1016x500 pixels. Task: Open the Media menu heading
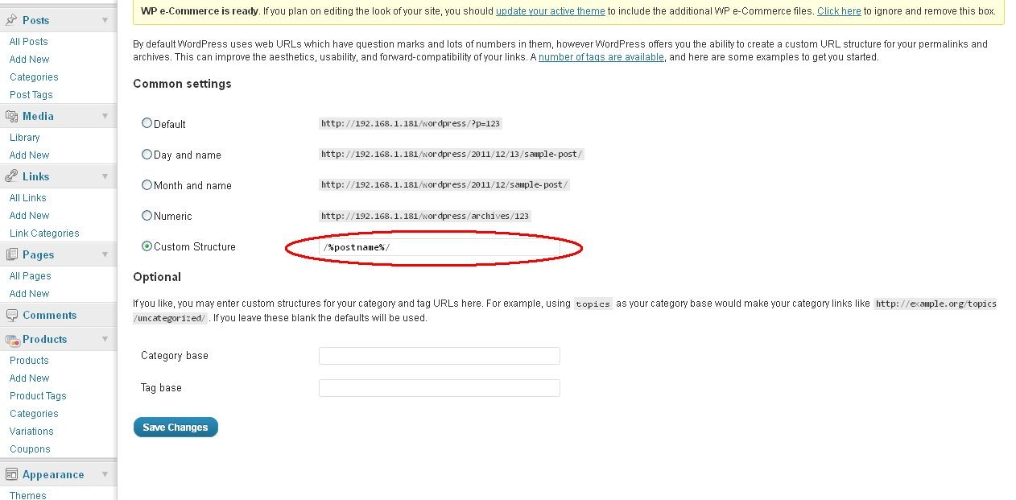(38, 116)
